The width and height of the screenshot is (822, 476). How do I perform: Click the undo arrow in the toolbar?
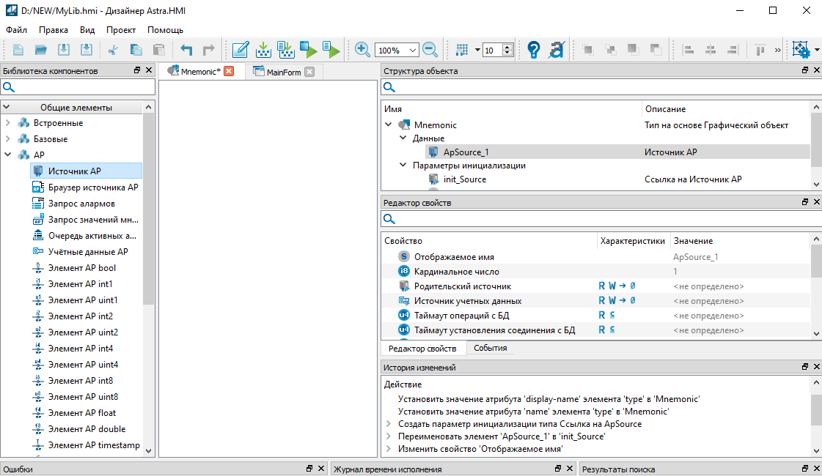pos(186,50)
